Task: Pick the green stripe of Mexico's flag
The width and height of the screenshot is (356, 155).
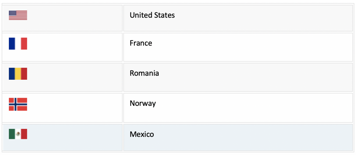Action: coord(12,134)
